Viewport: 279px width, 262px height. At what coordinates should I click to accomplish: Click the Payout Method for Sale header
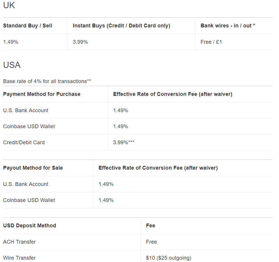coord(33,168)
